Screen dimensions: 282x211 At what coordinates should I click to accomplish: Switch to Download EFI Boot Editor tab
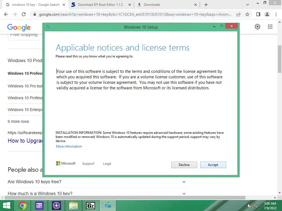[101, 5]
